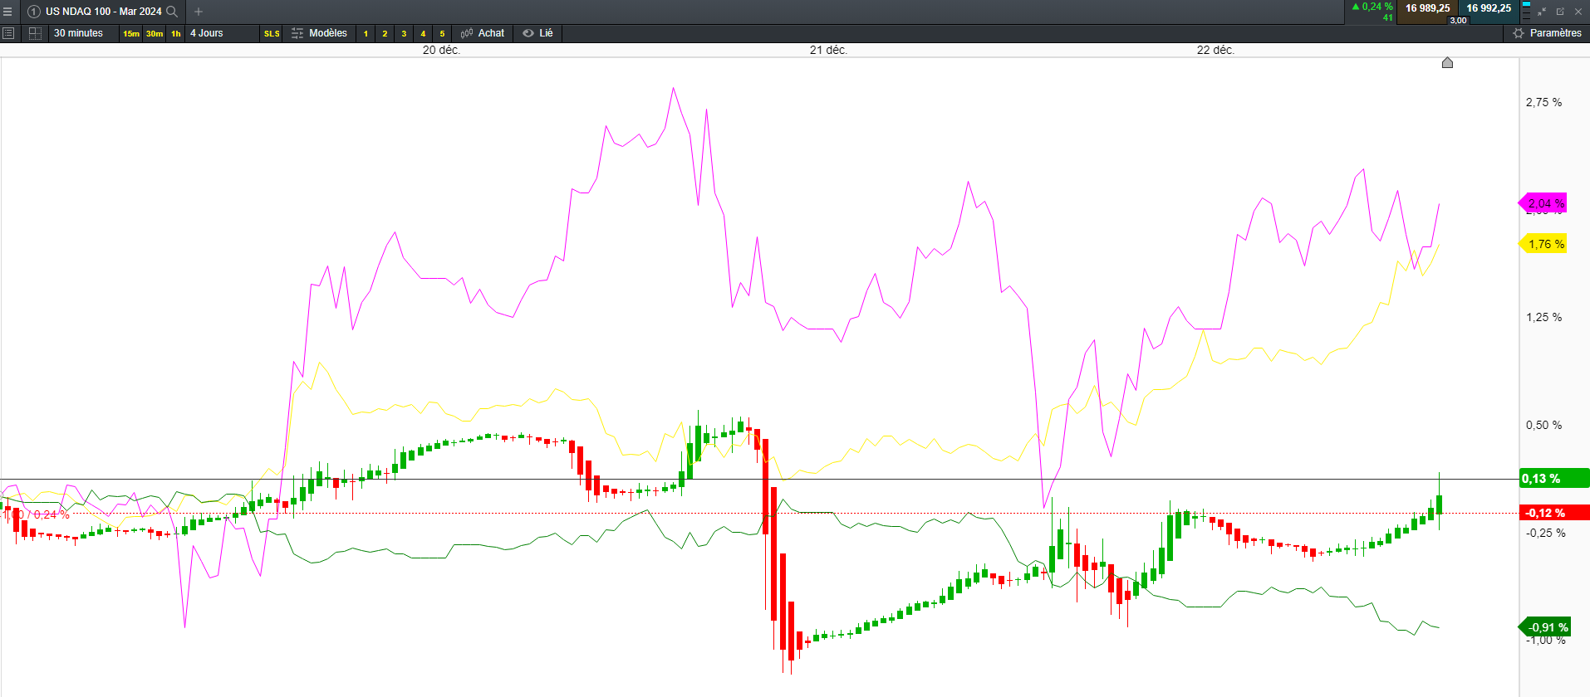Click the ask price 16 992,25
This screenshot has width=1590, height=697.
1489,8
